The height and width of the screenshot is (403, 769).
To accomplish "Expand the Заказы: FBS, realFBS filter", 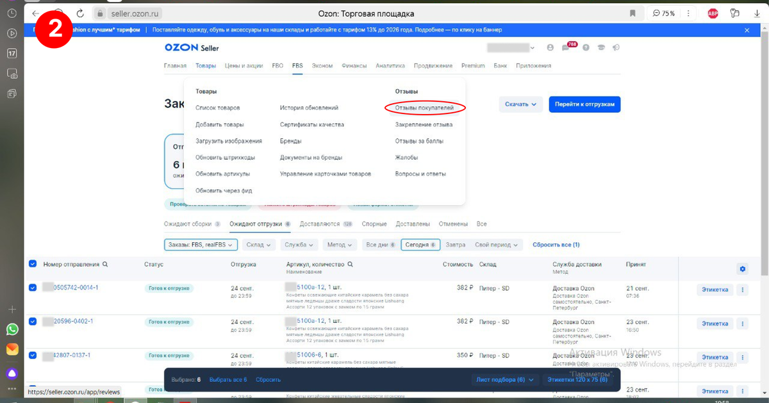I will (x=201, y=245).
